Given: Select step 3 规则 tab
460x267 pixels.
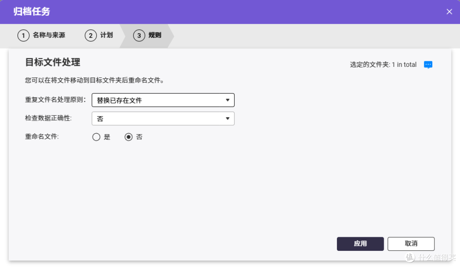Looking at the screenshot, I should [147, 35].
